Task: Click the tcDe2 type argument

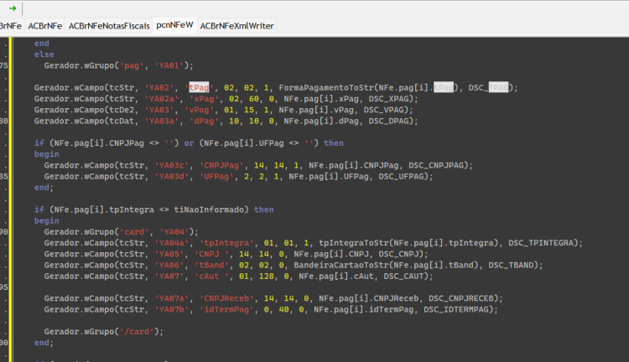Action: click(122, 110)
